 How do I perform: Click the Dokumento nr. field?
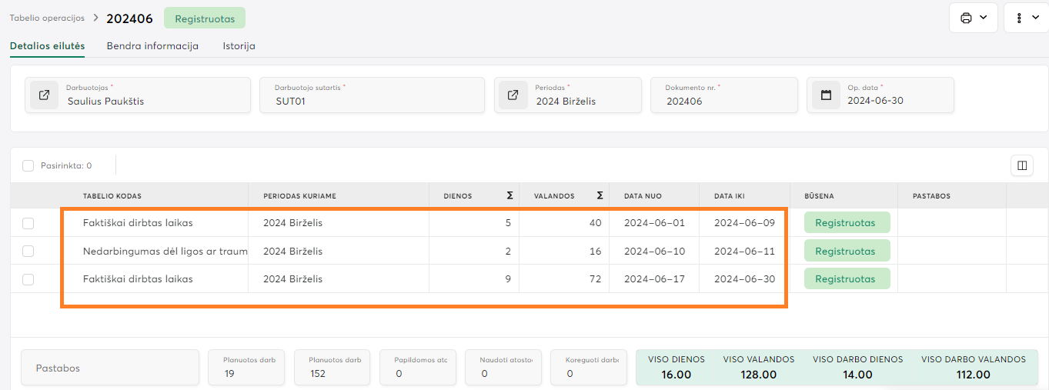723,101
